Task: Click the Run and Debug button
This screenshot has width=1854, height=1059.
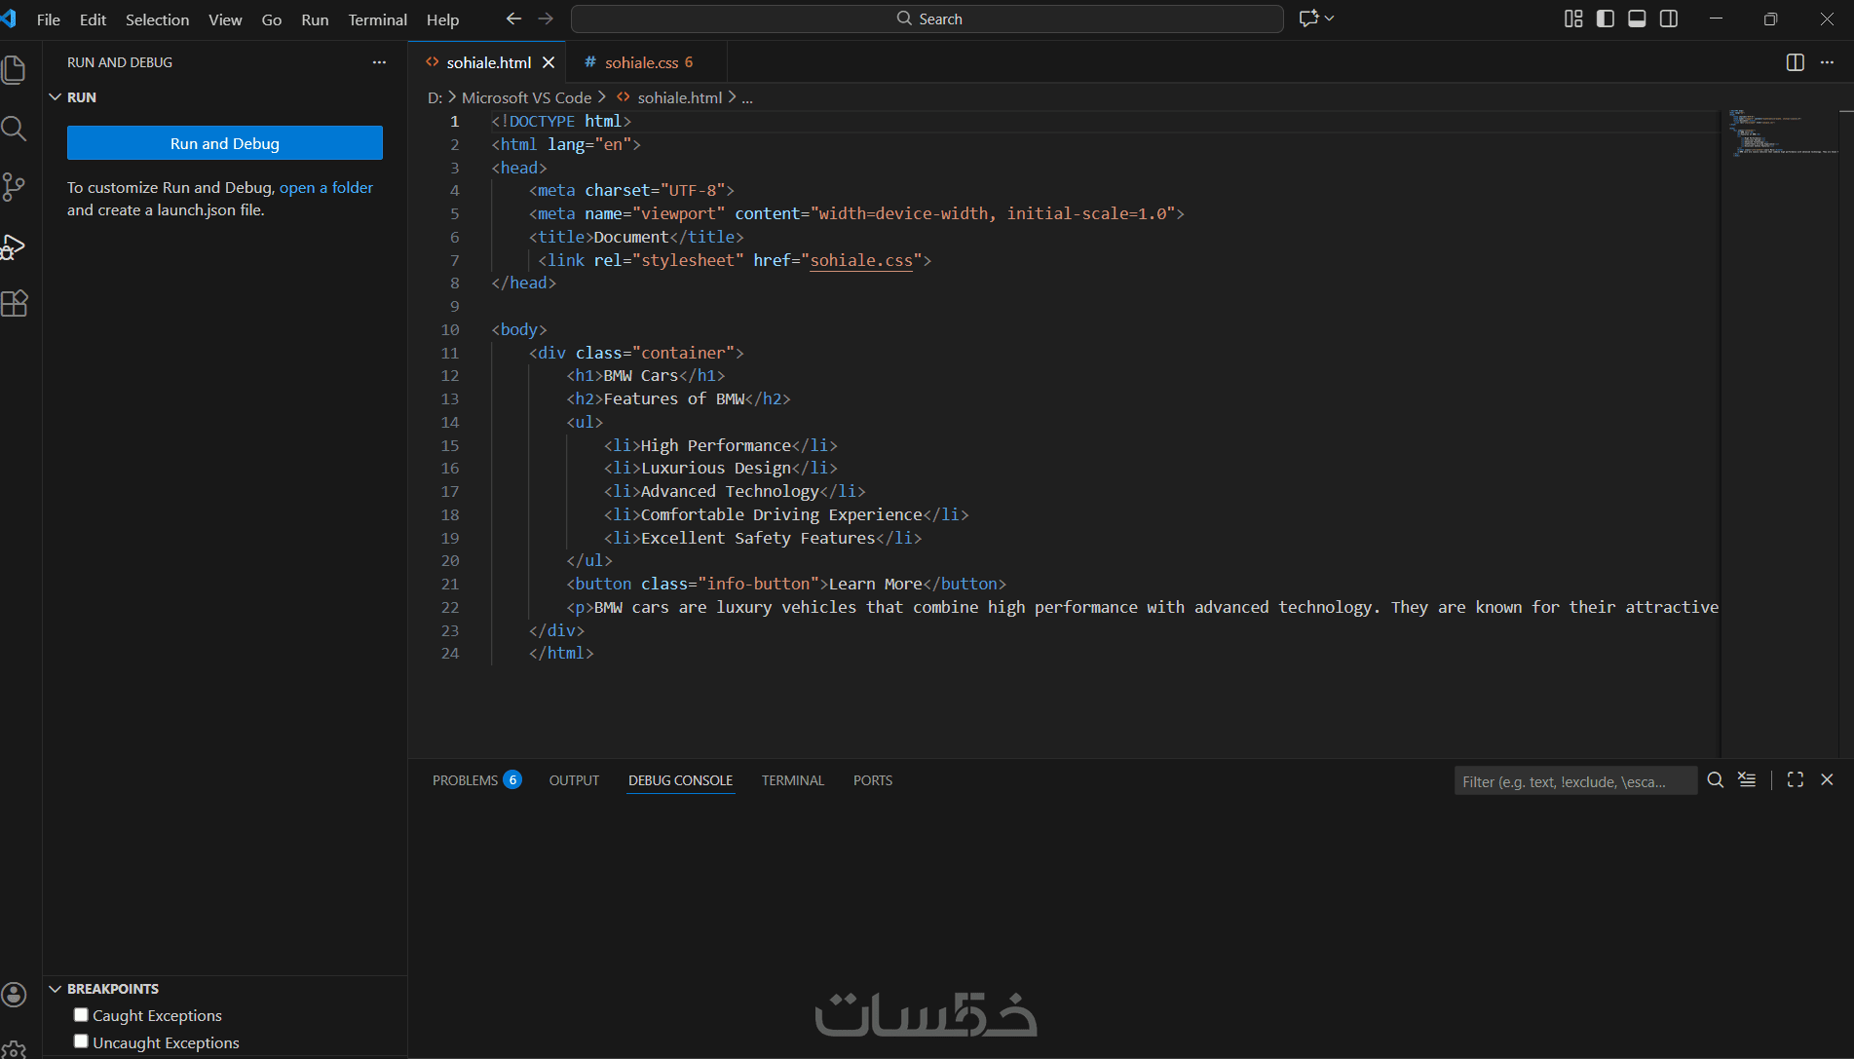Action: click(x=225, y=143)
